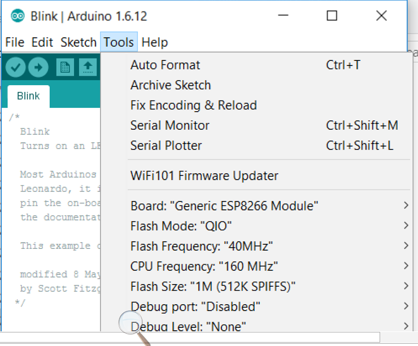418x346 pixels.
Task: Select the Blink sketch tab
Action: (28, 96)
